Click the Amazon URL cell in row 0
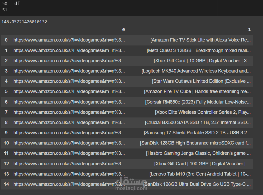The image size is (263, 195). coord(69,40)
